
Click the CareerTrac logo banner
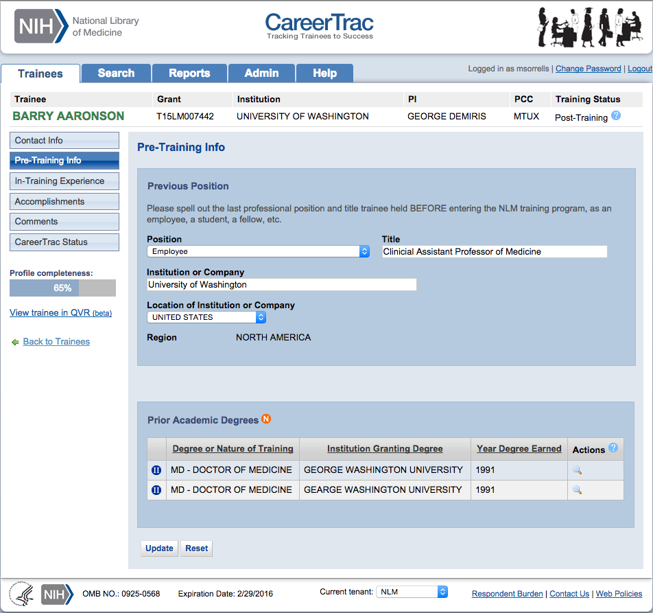click(x=320, y=26)
